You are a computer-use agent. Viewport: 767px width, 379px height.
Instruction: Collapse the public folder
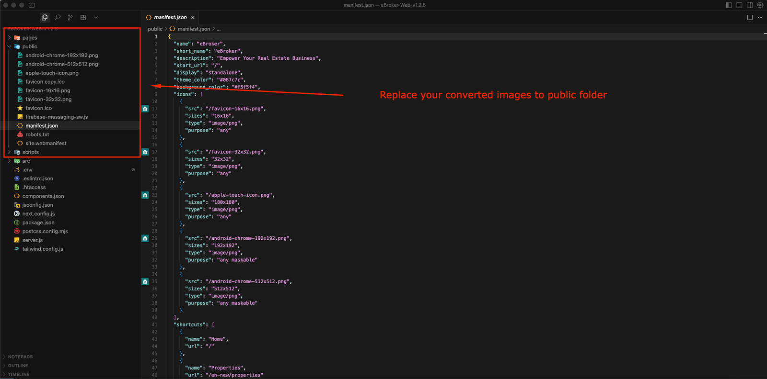(29, 46)
